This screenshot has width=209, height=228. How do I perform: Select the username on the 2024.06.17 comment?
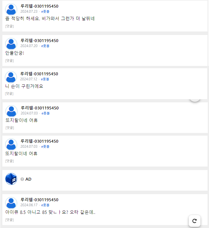click(39, 200)
